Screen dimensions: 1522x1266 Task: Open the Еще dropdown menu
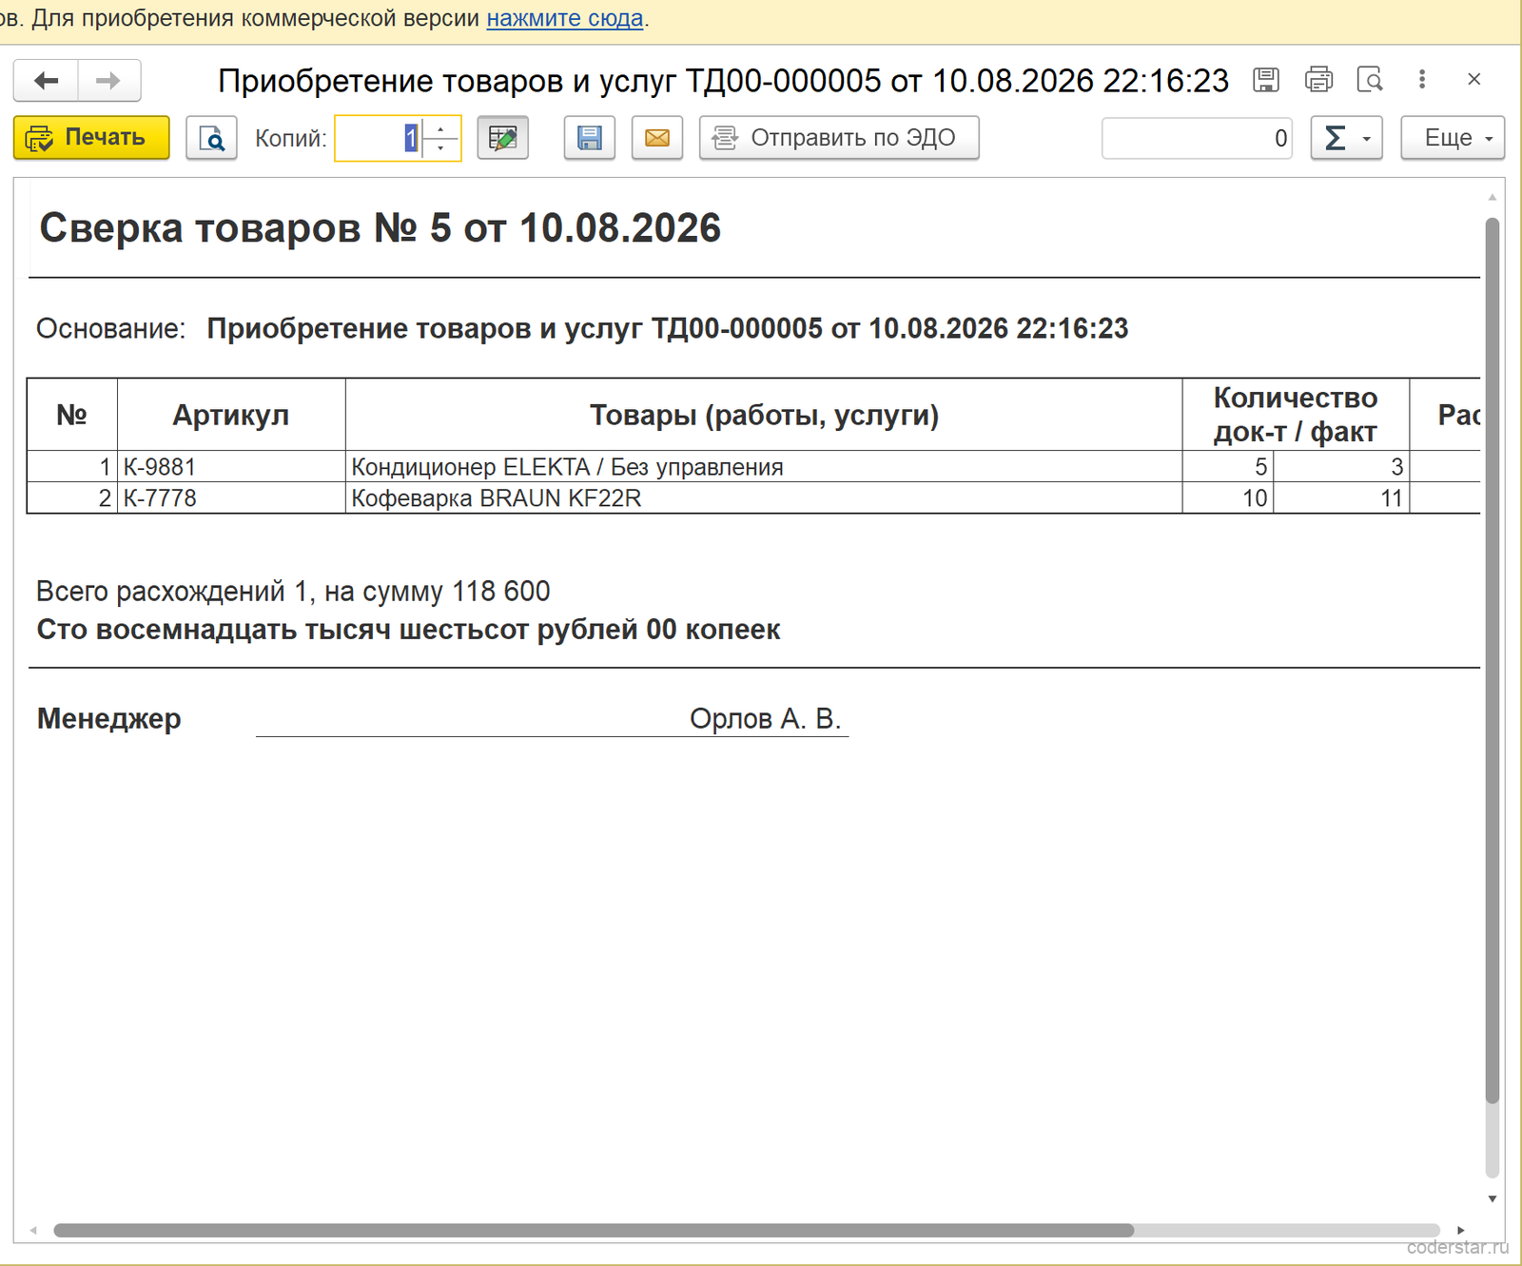tap(1453, 138)
